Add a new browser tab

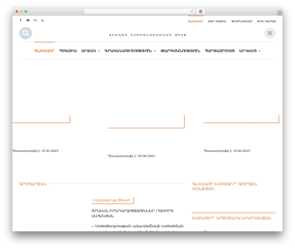(280, 13)
